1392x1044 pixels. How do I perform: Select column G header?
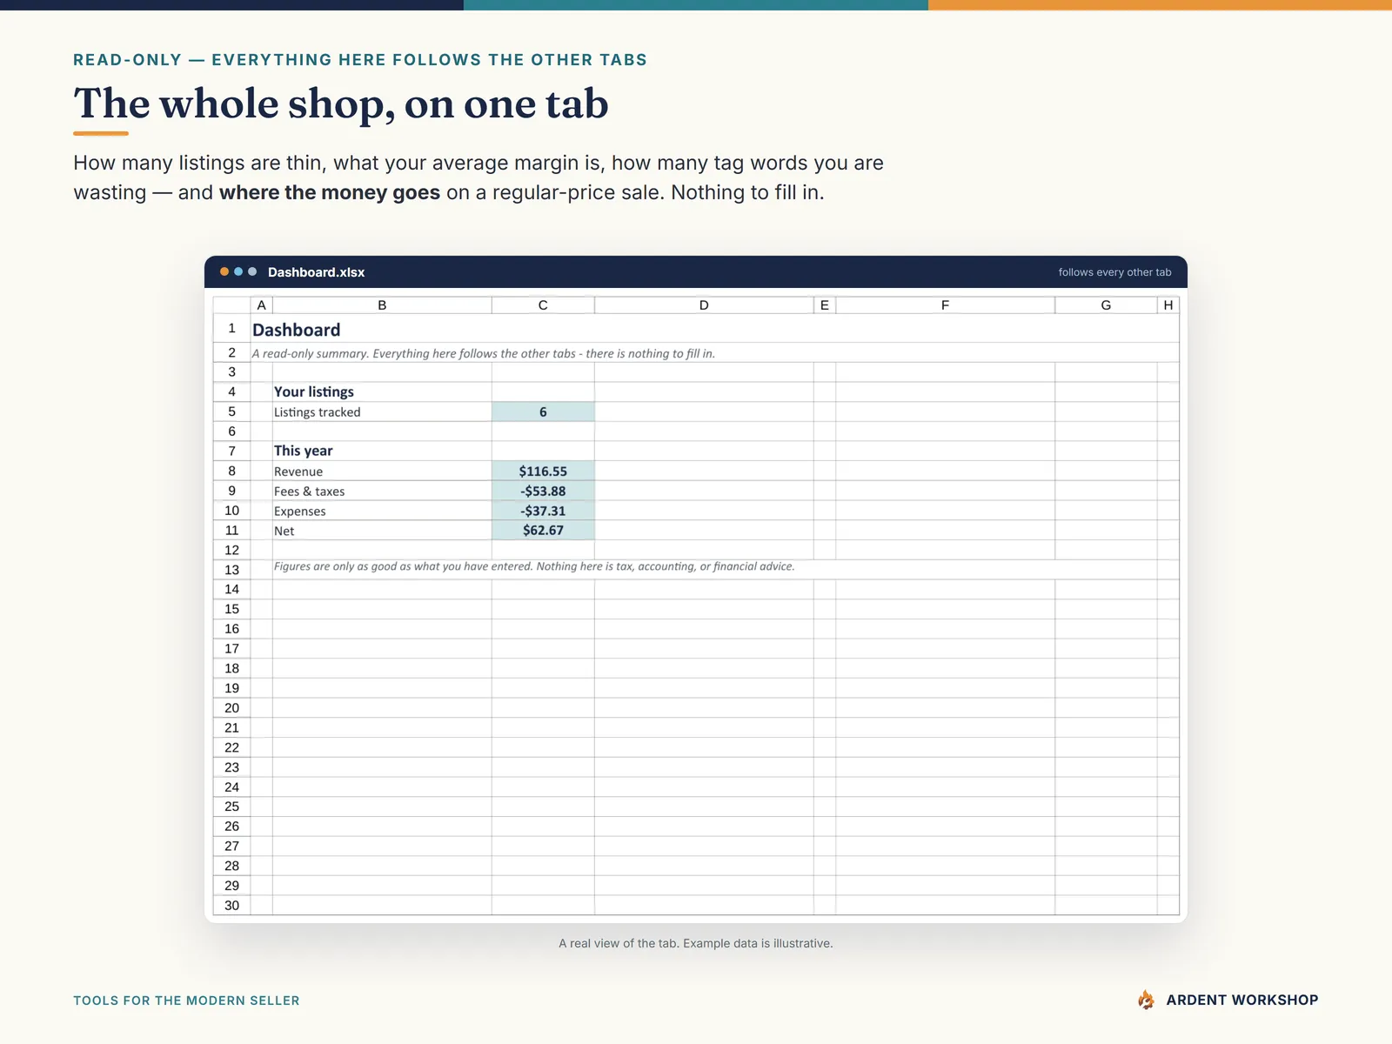click(1106, 305)
